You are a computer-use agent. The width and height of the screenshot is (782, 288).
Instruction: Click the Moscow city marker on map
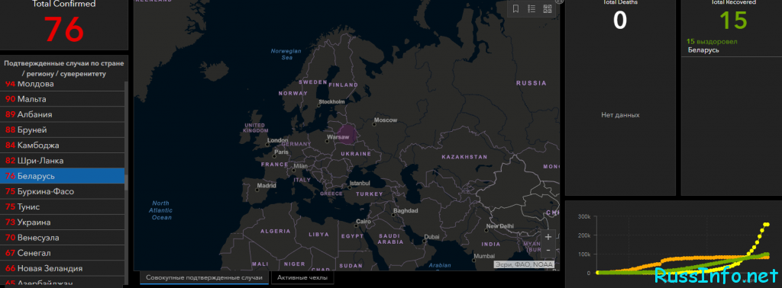[374, 123]
